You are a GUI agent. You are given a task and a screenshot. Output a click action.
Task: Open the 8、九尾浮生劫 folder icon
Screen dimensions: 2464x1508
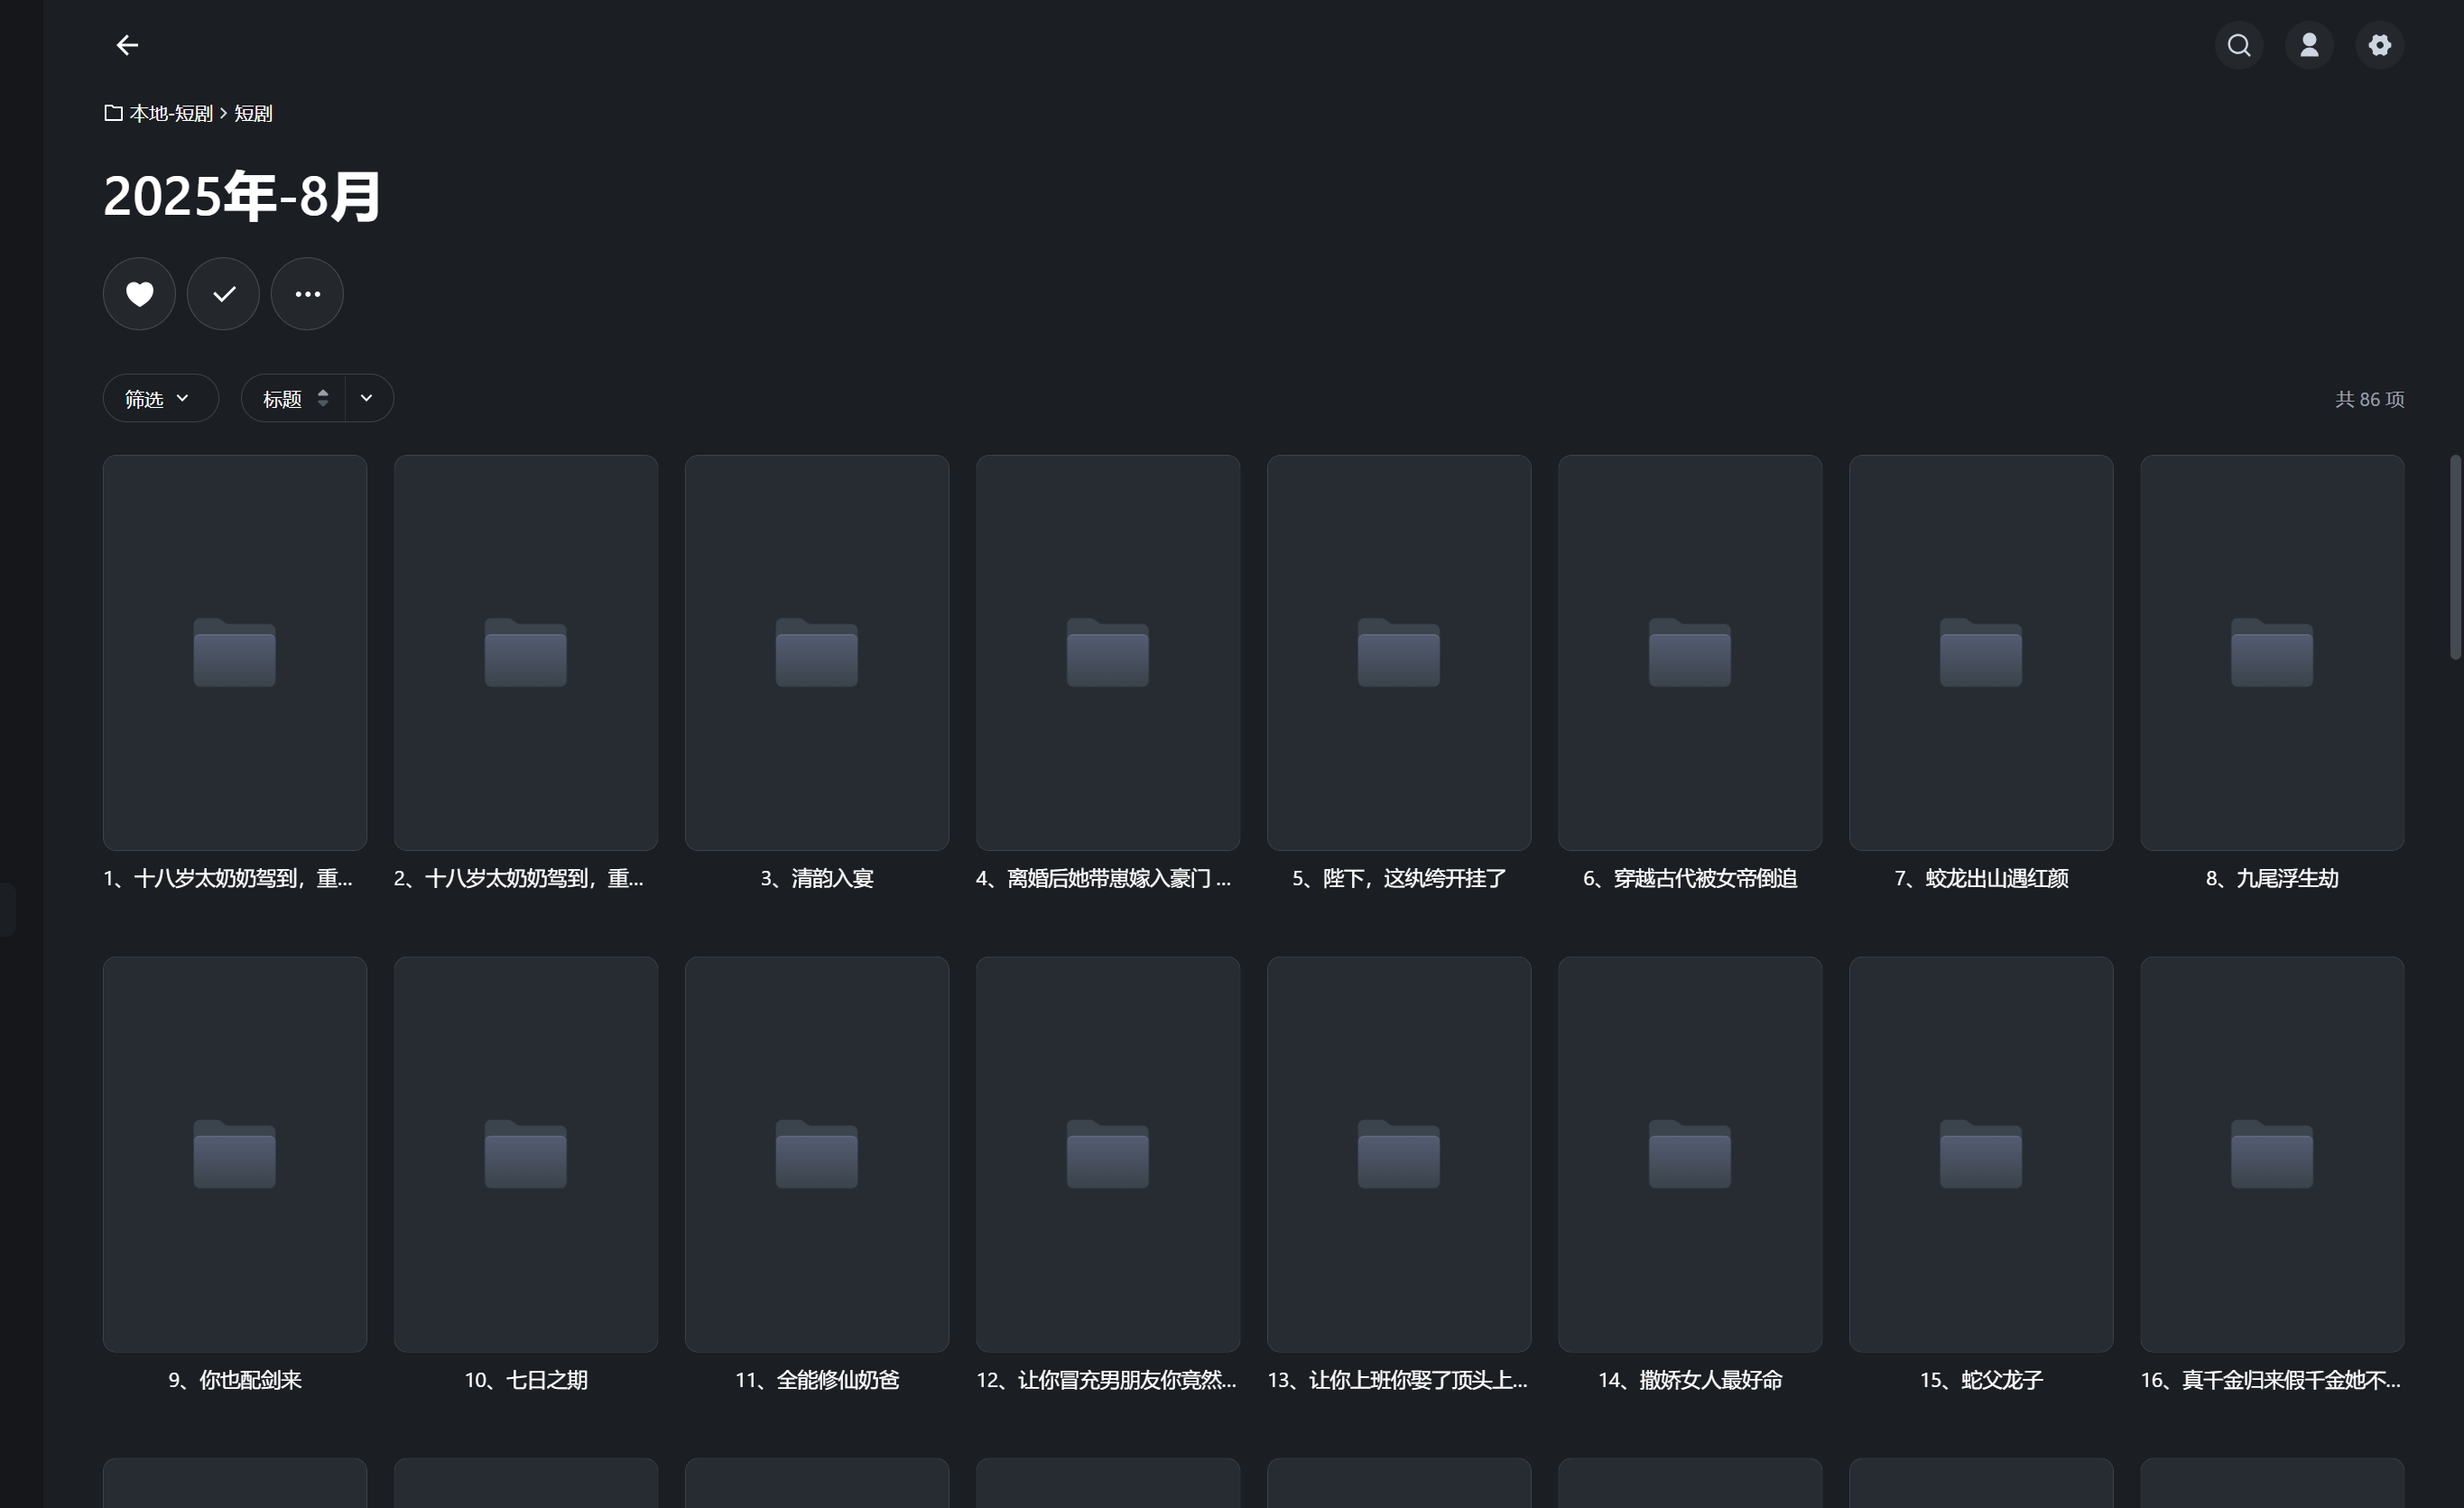(x=2271, y=652)
